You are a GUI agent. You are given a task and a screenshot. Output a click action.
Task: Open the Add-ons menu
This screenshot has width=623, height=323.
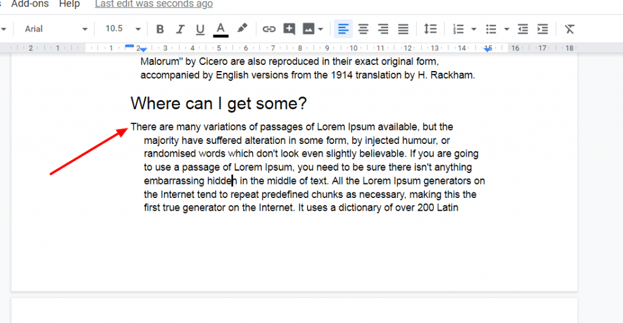(x=30, y=4)
